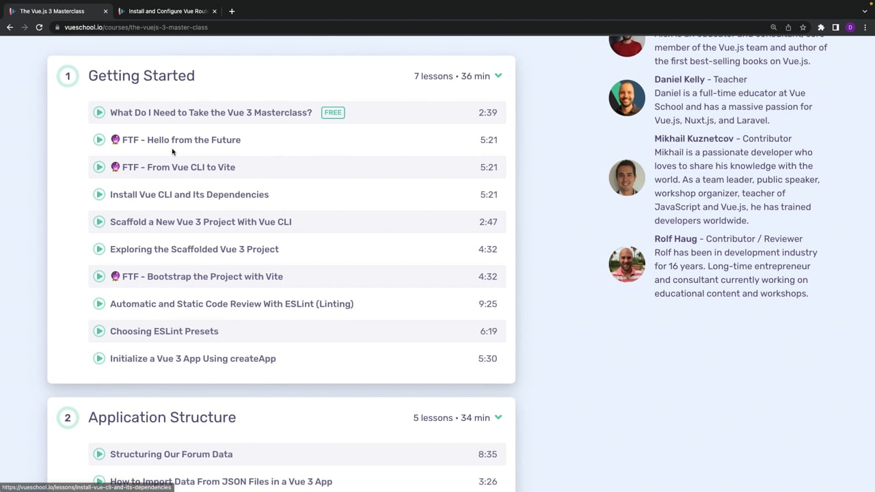The height and width of the screenshot is (492, 875).
Task: Click the Application Structure section heading
Action: click(162, 418)
